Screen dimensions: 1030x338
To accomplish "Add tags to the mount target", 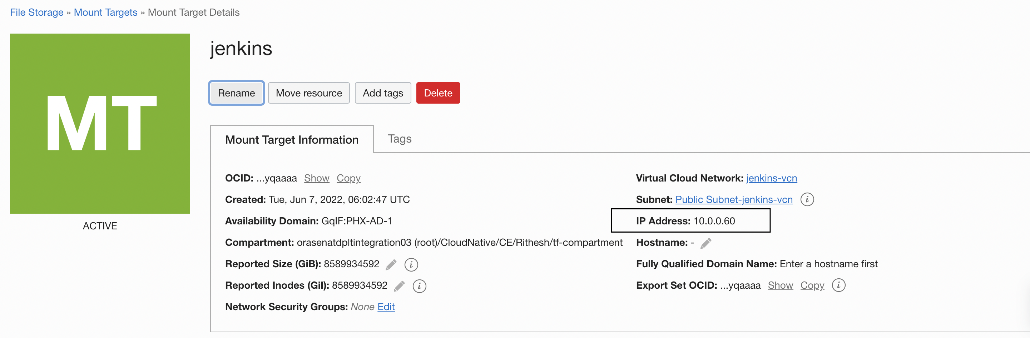I will tap(383, 93).
